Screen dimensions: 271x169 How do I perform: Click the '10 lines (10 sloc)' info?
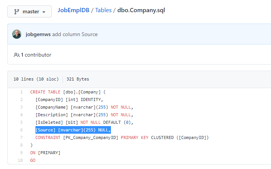tap(36, 79)
